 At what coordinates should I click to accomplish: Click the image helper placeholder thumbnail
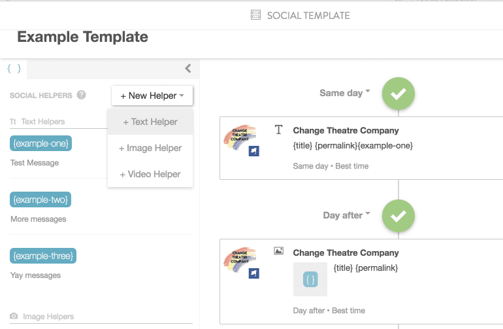[x=310, y=280]
